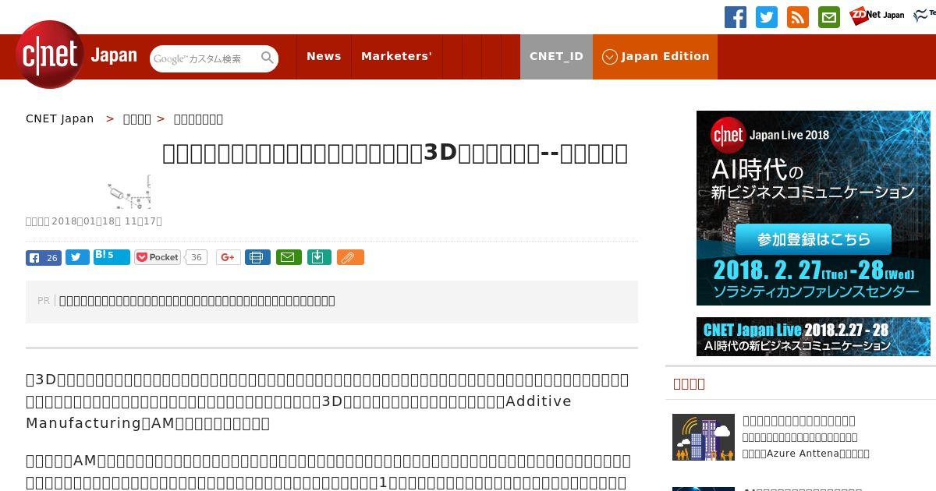Share the article on Google+
The image size is (936, 491).
(x=229, y=257)
